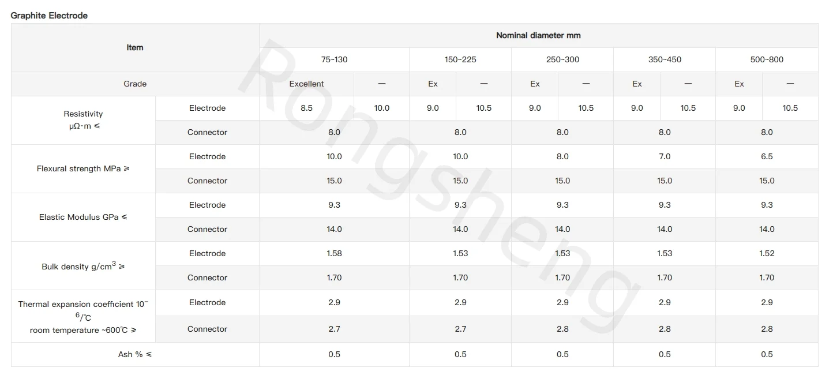Click the 1.52 bulk density value
The image size is (833, 375).
[767, 253]
